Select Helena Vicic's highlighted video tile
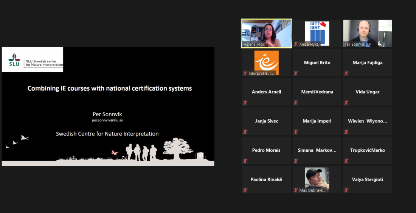This screenshot has width=416, height=213. (267, 33)
